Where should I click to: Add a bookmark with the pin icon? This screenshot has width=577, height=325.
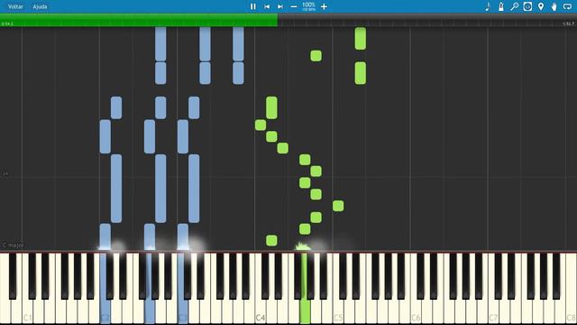(541, 6)
